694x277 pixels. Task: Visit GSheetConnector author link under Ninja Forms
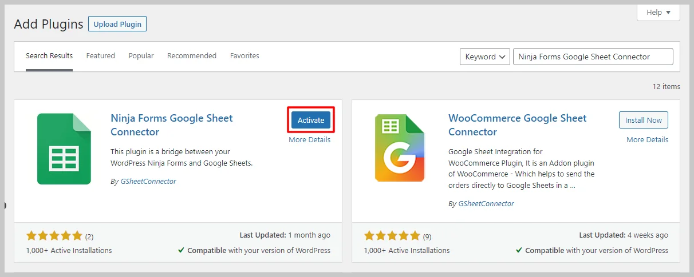pos(147,182)
